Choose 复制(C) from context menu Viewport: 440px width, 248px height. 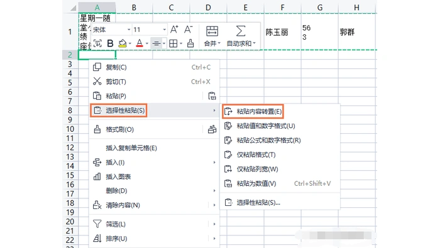pyautogui.click(x=154, y=67)
